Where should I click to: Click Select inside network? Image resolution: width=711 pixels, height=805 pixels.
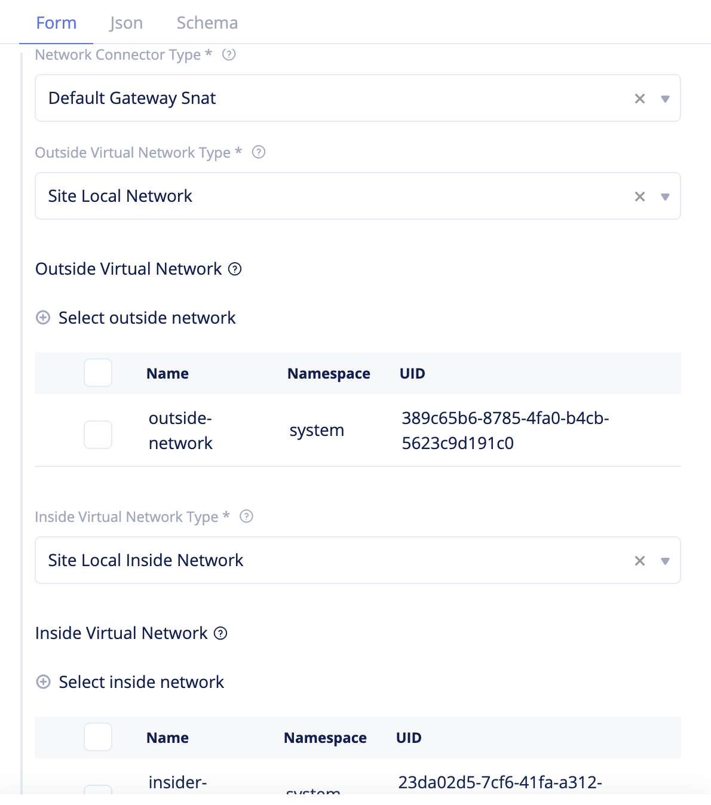point(141,682)
